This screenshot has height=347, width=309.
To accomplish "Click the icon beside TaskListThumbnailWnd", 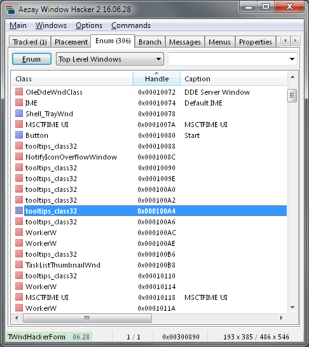I will 19,264.
